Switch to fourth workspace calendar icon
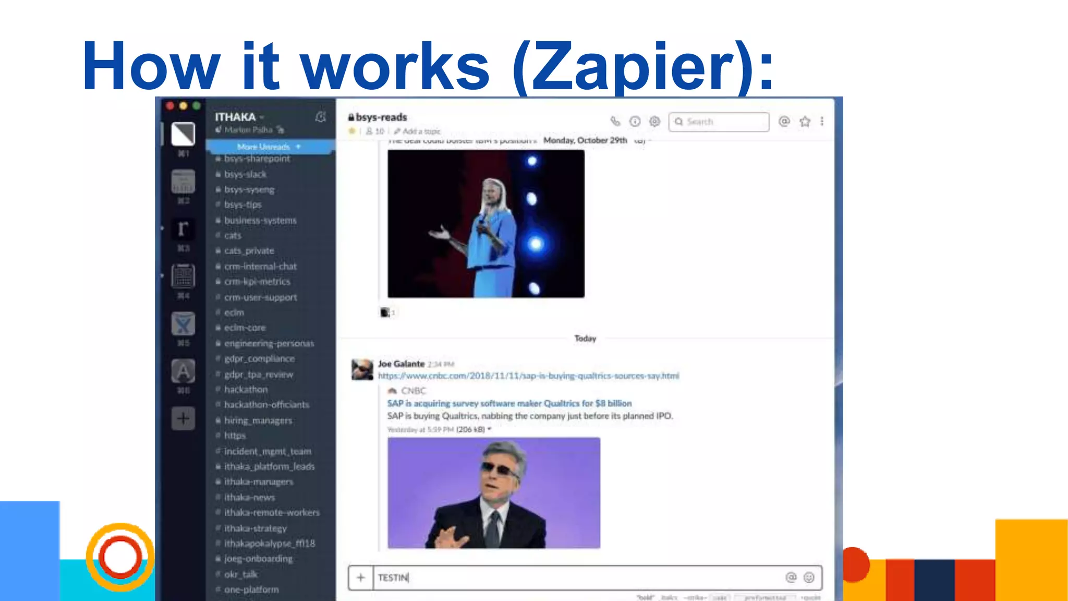Image resolution: width=1068 pixels, height=601 pixels. point(183,276)
